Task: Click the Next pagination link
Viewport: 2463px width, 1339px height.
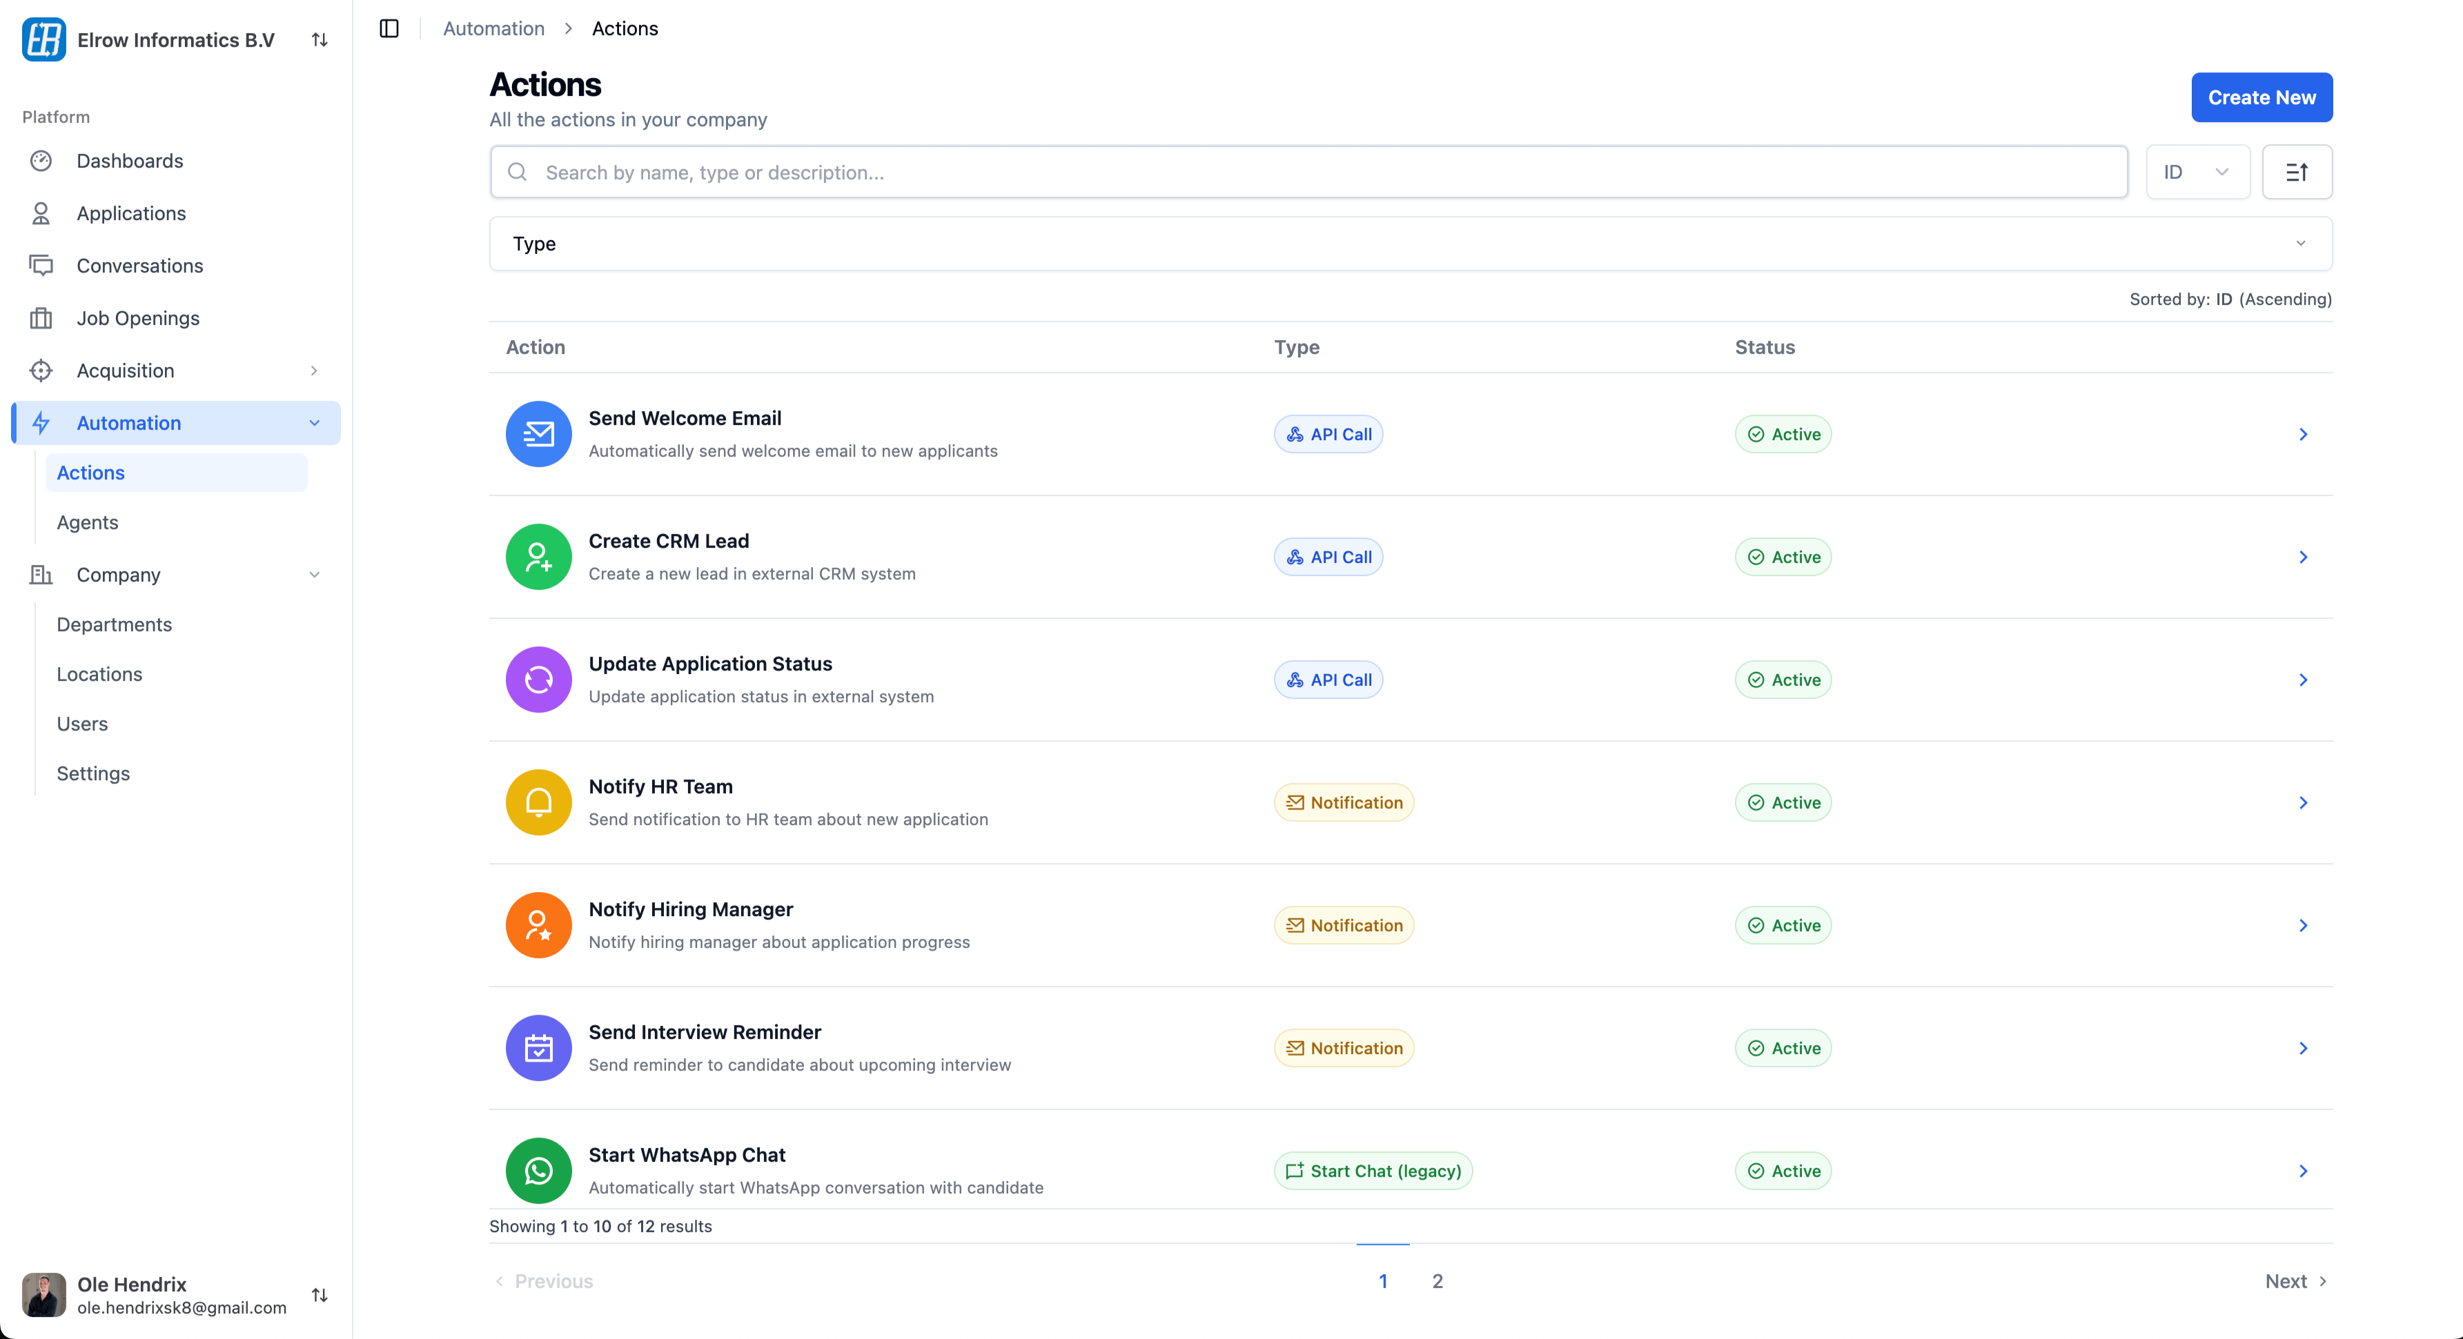Action: (x=2295, y=1280)
